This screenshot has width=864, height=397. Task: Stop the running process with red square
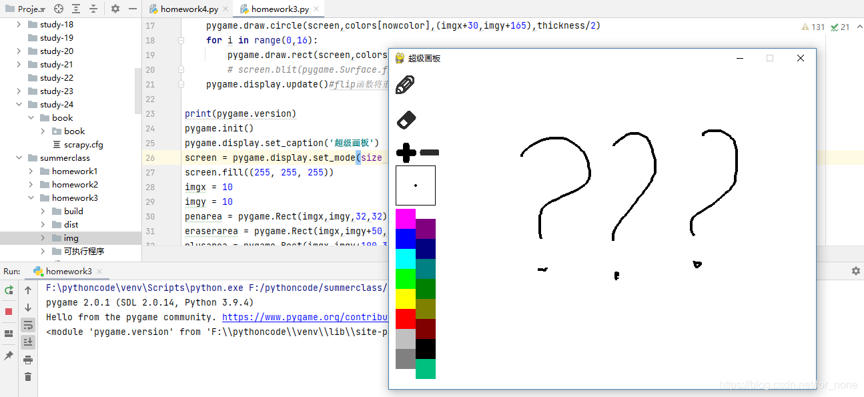(9, 312)
